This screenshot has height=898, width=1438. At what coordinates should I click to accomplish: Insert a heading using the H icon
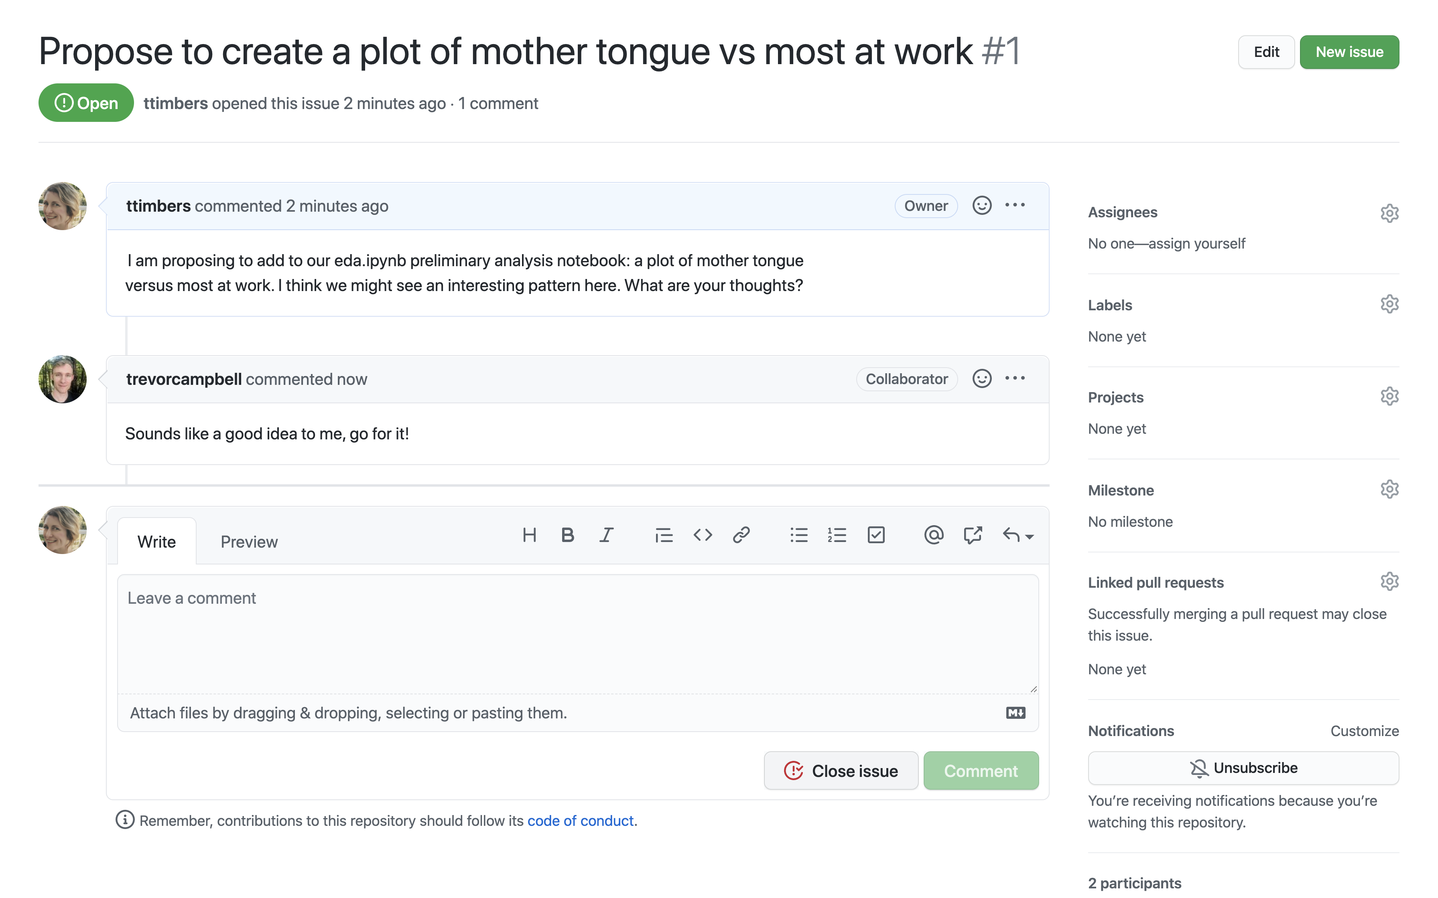[x=529, y=535]
